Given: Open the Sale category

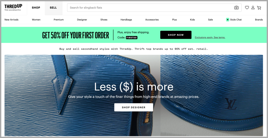Looking at the screenshot, I should (210, 20).
